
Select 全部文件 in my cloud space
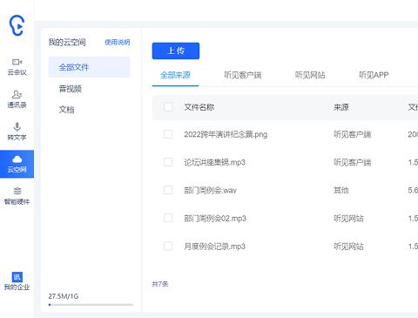pyautogui.click(x=89, y=67)
